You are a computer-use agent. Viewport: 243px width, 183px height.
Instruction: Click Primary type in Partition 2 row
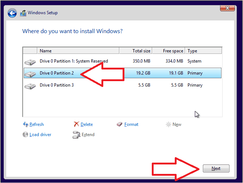click(195, 73)
